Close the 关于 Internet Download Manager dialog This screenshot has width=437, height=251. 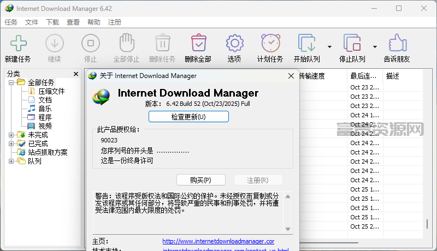291,76
